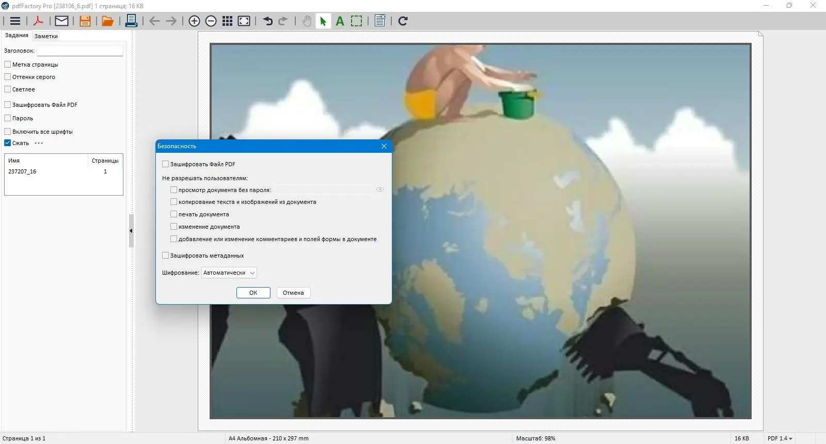Close the Безопасность dialog
Viewport: 826px width, 444px height.
384,146
